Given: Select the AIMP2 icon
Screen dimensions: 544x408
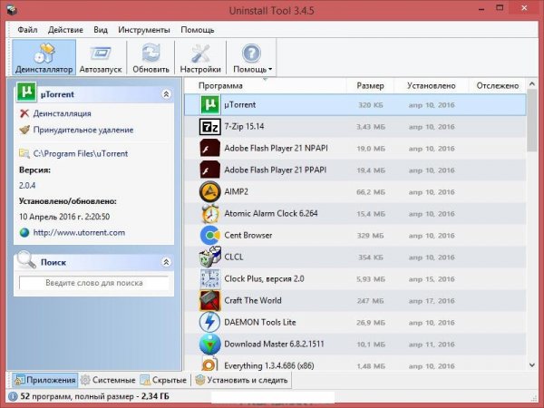Looking at the screenshot, I should click(x=210, y=192).
